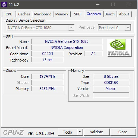Open the Tools dropdown arrow

pyautogui.click(x=80, y=132)
